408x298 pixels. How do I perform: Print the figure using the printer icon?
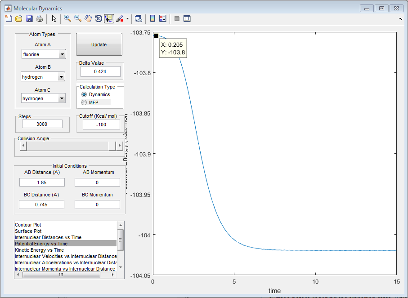(40, 18)
